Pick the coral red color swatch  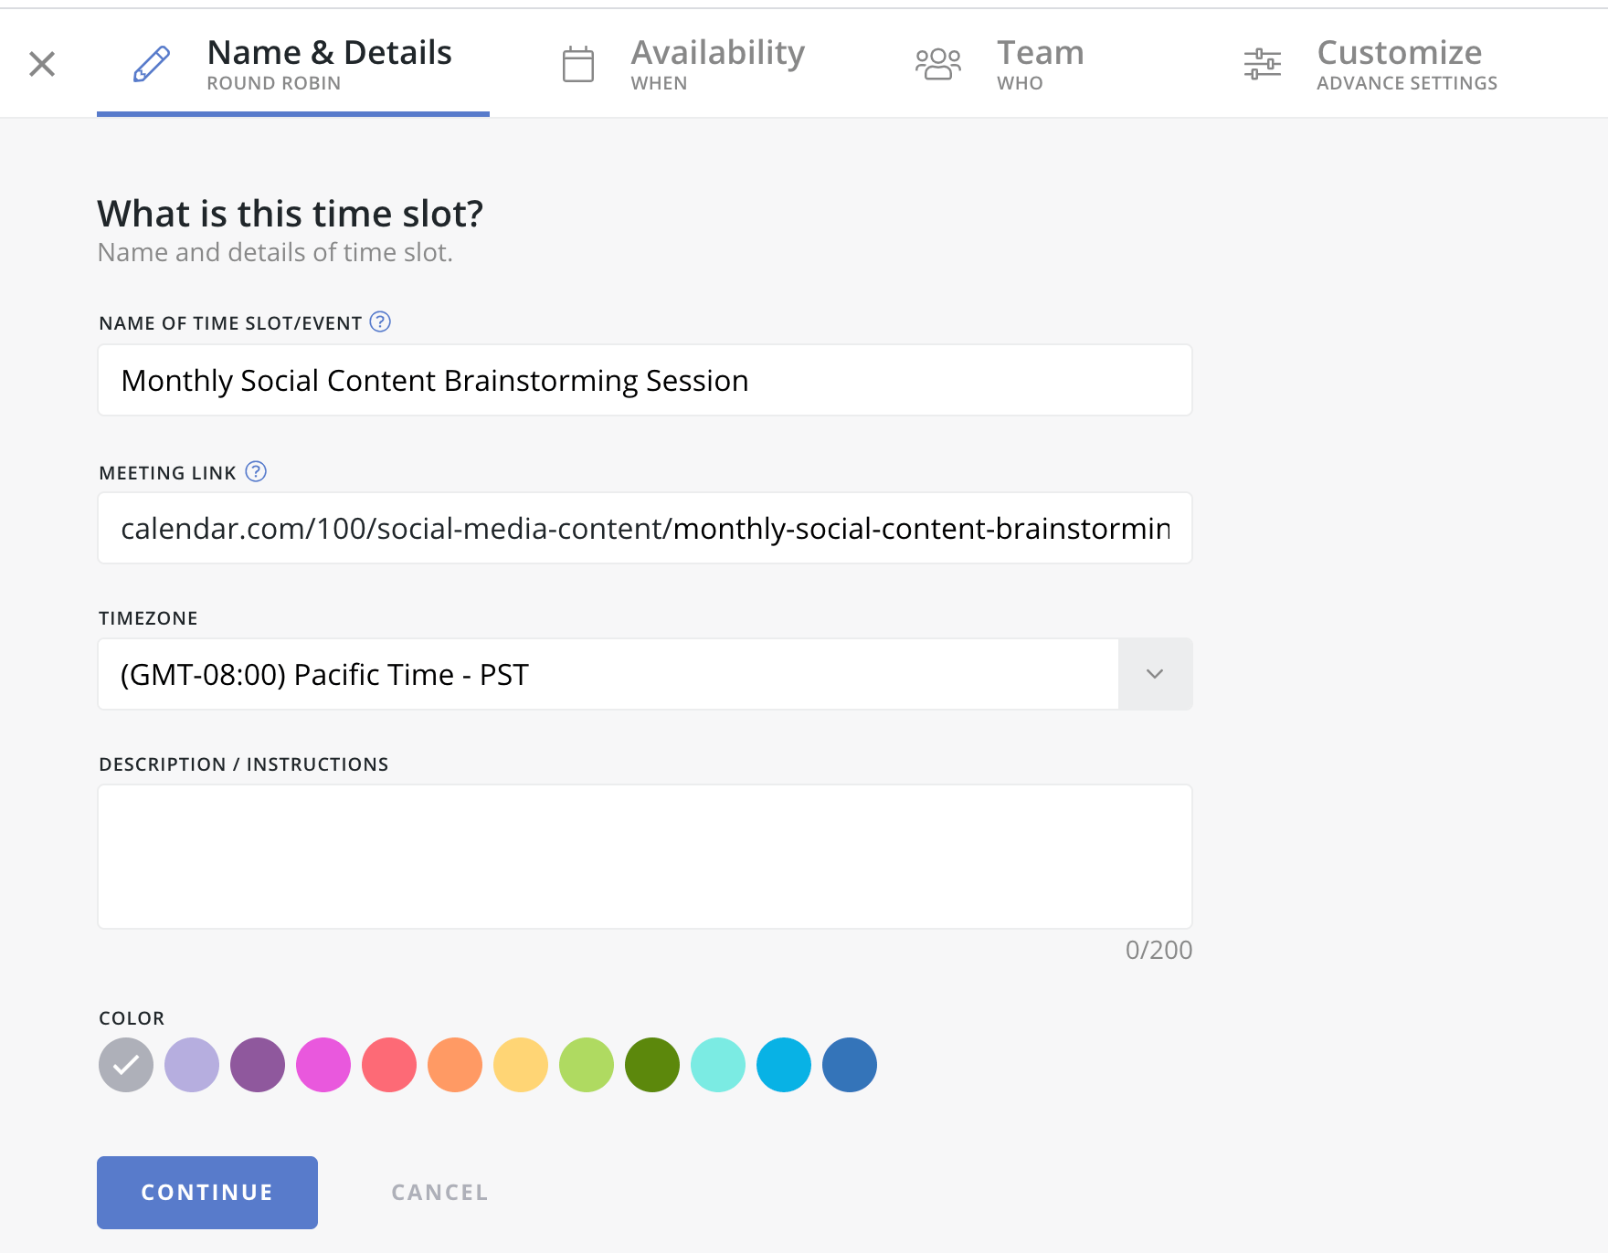click(x=389, y=1065)
